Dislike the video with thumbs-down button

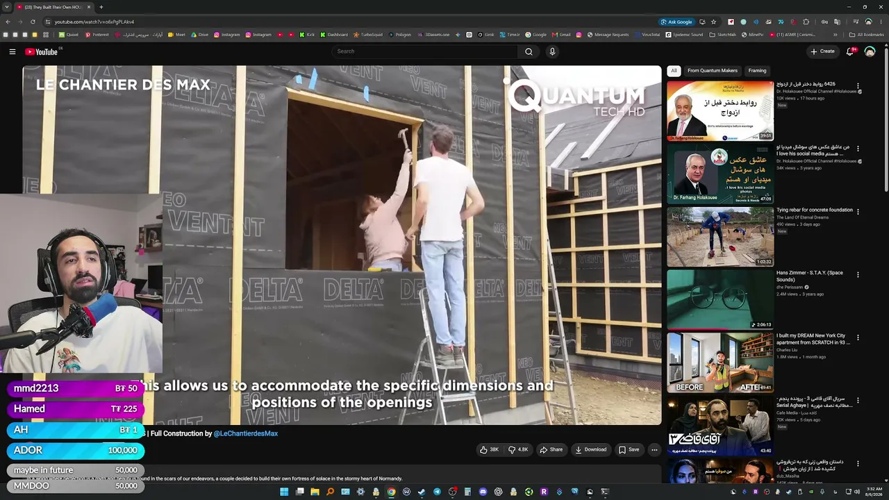pos(518,450)
